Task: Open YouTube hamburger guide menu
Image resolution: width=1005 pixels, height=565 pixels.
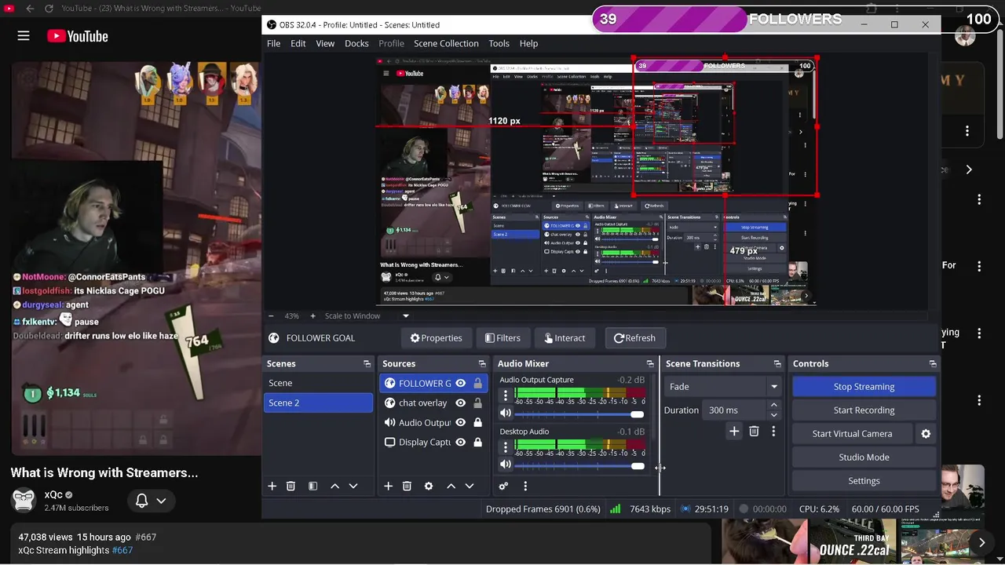Action: pos(24,36)
